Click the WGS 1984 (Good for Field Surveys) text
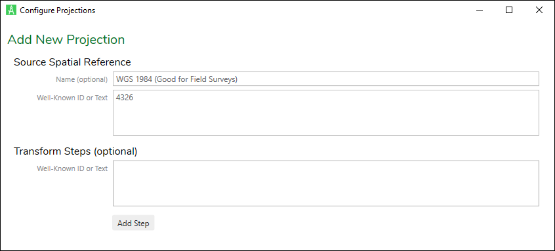The width and height of the screenshot is (555, 251). coord(176,79)
